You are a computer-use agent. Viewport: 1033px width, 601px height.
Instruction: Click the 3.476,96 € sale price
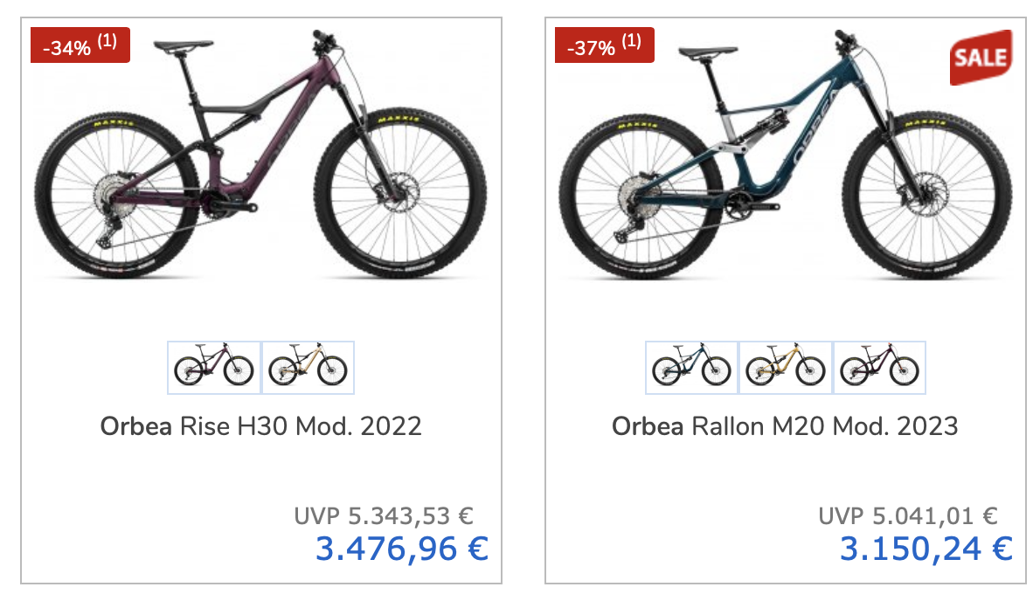point(401,549)
